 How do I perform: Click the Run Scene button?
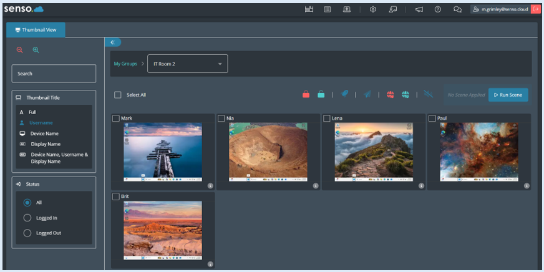(x=508, y=95)
